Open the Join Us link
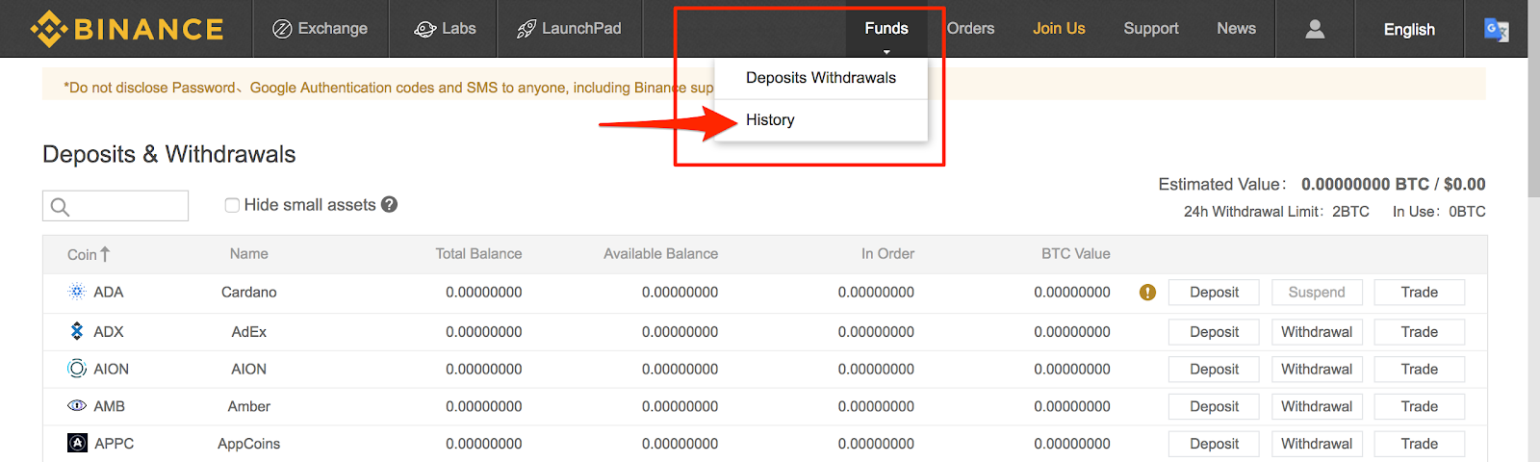This screenshot has height=462, width=1540. pyautogui.click(x=1059, y=29)
